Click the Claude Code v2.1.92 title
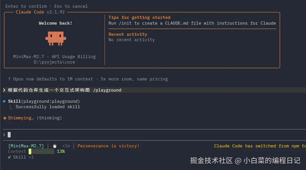The image size is (306, 170). [40, 12]
